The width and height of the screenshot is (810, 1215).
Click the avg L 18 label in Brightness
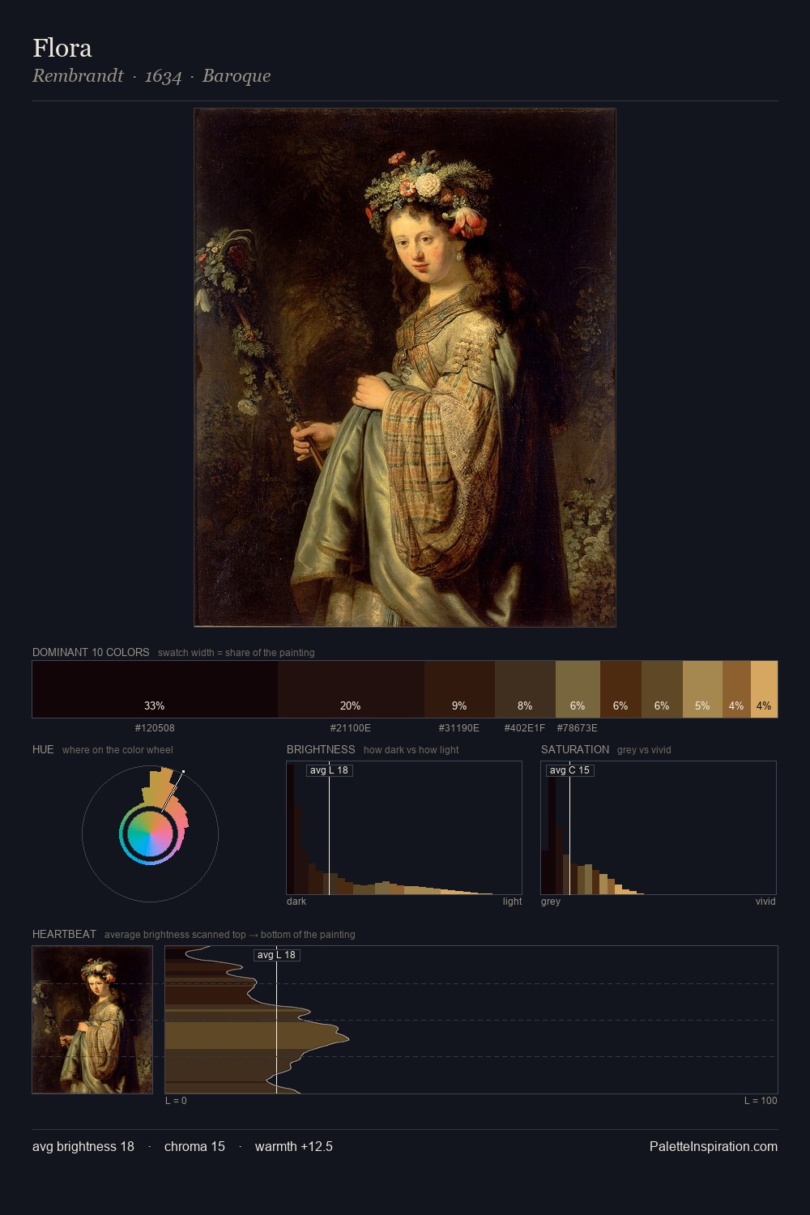[329, 770]
